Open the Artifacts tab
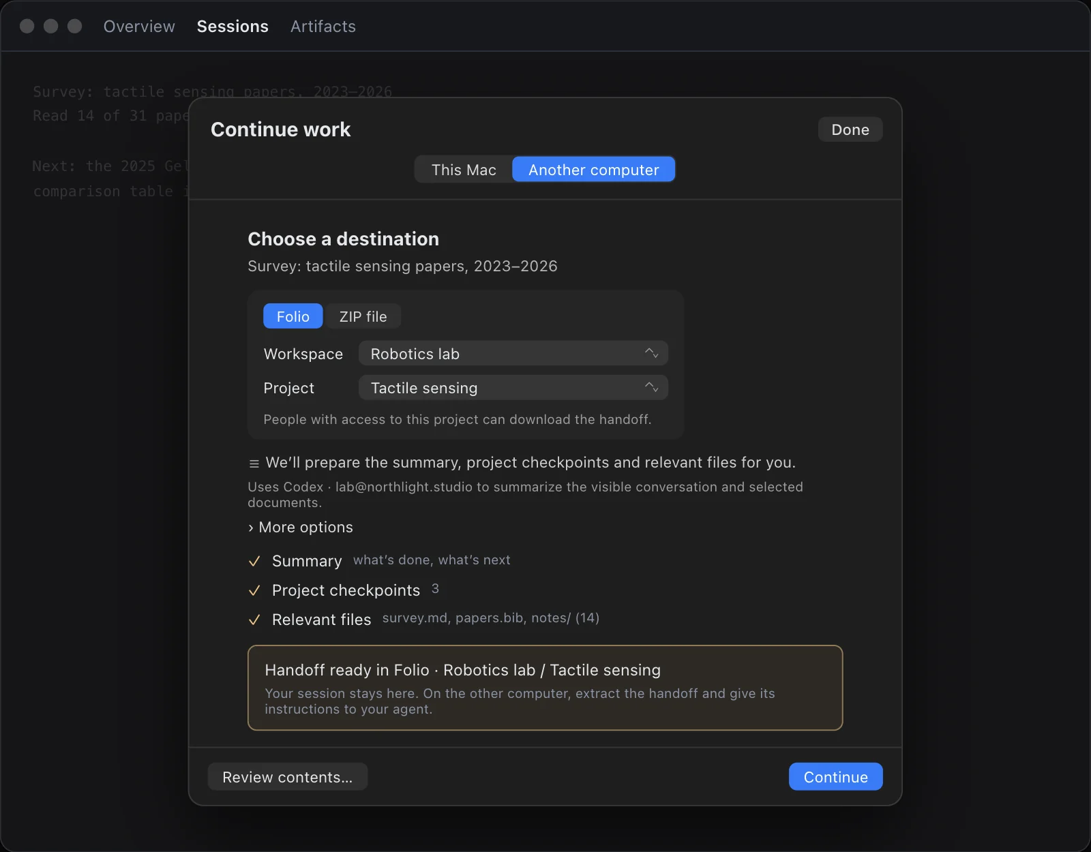The height and width of the screenshot is (852, 1091). (x=323, y=27)
